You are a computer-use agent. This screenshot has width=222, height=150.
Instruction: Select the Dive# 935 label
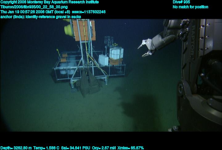[x=181, y=2]
